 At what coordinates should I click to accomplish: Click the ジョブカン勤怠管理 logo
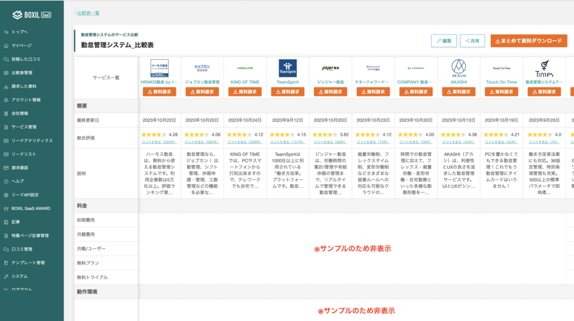point(202,68)
